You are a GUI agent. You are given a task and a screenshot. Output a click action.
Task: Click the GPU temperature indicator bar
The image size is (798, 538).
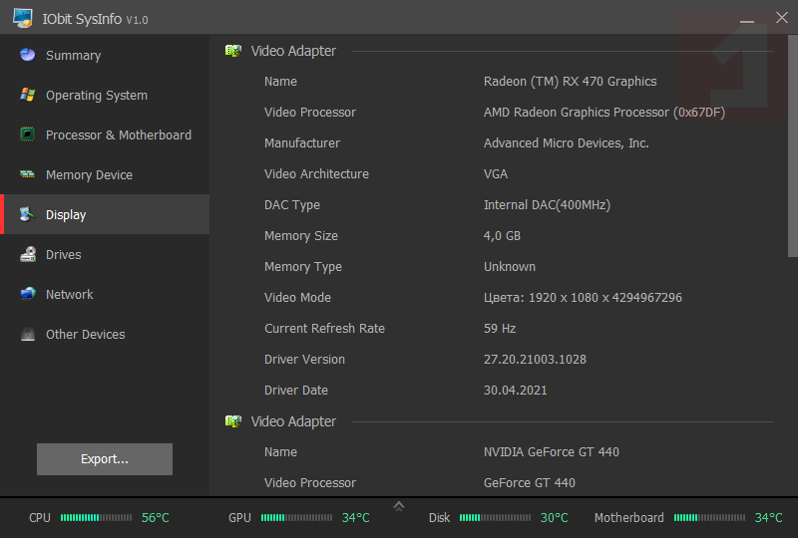(x=296, y=518)
